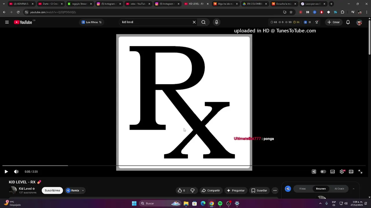Open the tab search dropdown arrow
371x208 pixels.
click(3, 4)
